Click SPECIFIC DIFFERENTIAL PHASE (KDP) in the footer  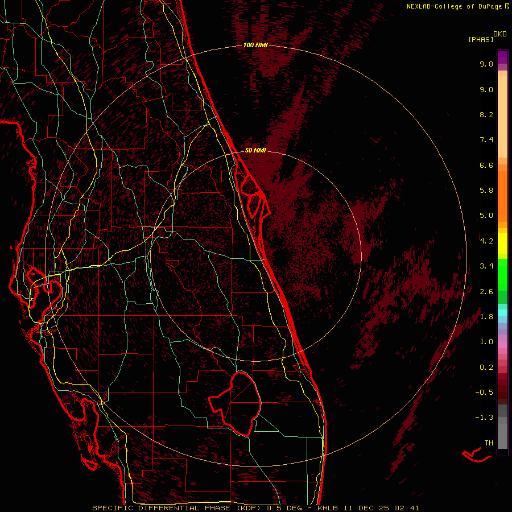(177, 508)
